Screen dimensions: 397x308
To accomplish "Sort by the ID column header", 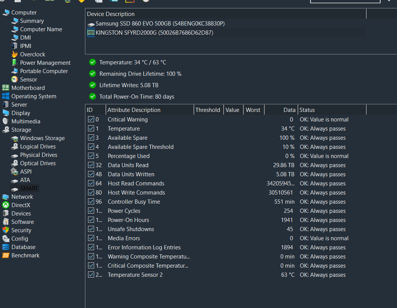I will [x=96, y=110].
